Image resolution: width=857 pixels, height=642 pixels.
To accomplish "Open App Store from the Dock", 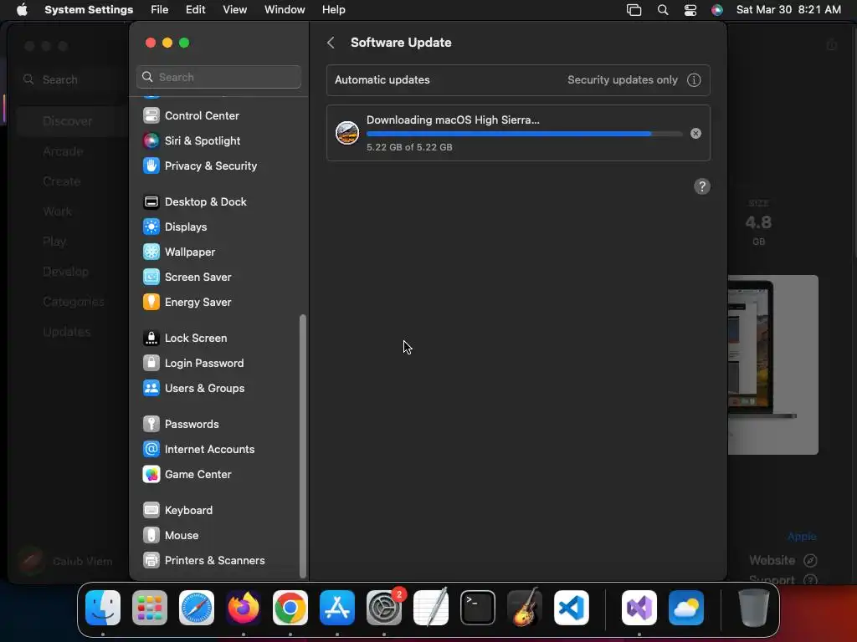I will (x=337, y=608).
